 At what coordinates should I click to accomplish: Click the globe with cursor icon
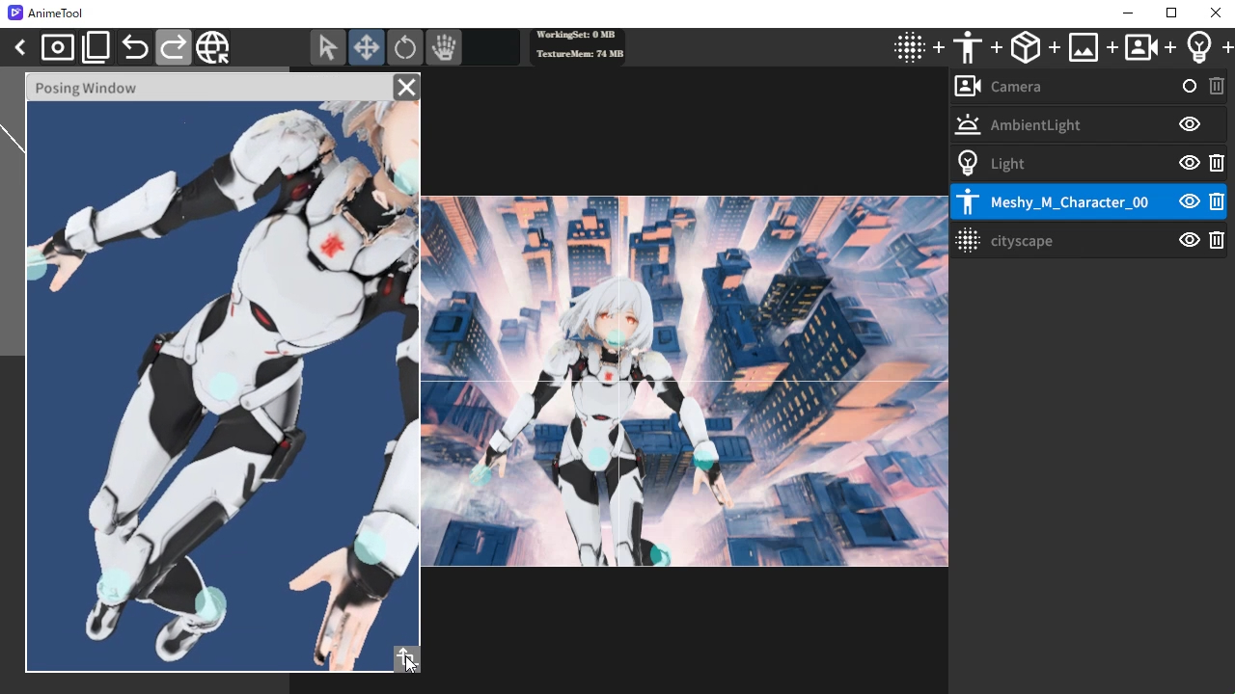212,47
